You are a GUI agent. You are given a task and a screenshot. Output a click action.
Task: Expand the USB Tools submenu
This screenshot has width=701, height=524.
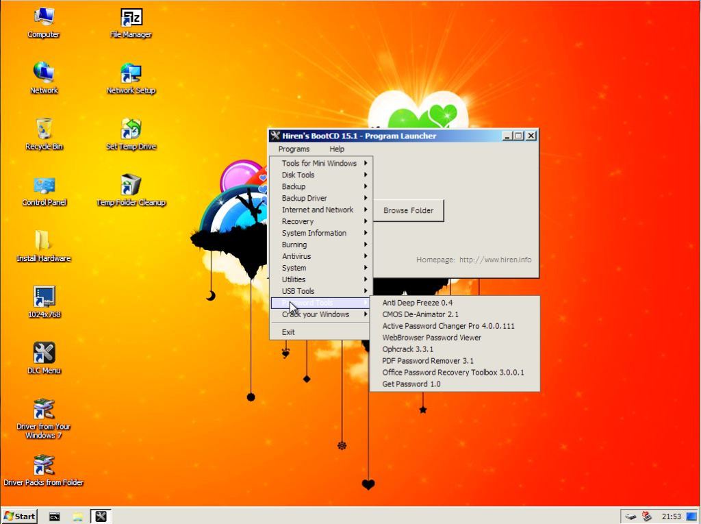point(321,291)
